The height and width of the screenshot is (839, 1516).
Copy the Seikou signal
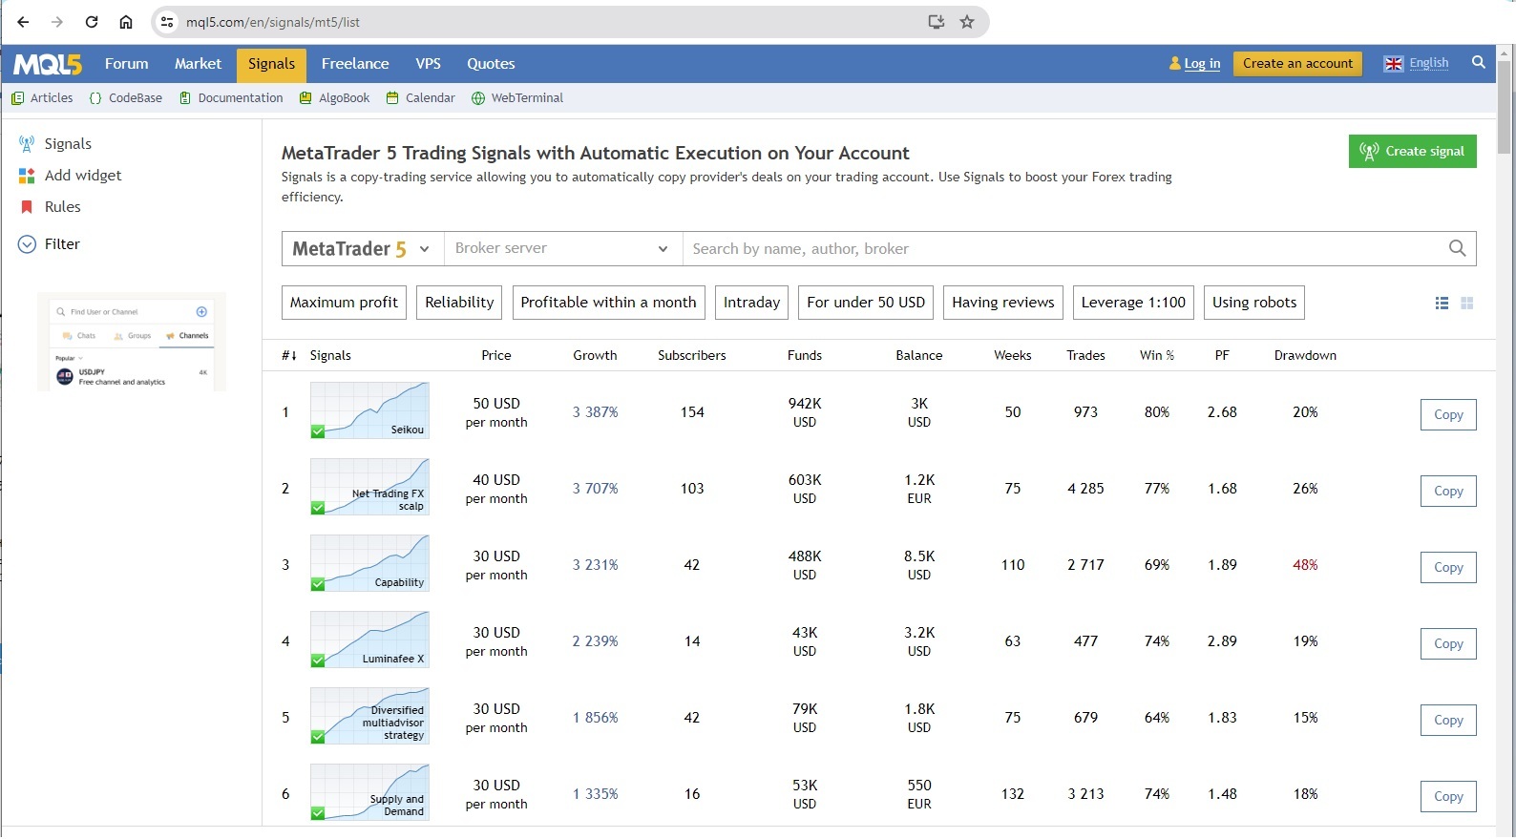pyautogui.click(x=1448, y=415)
